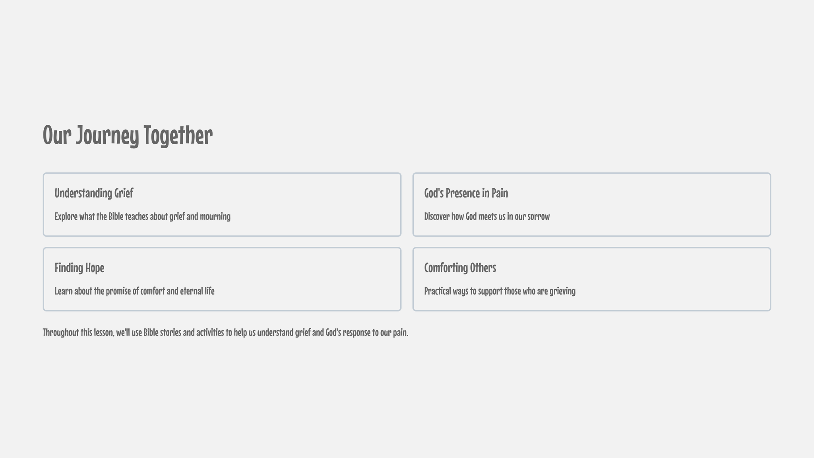Select the "Finding Hope" card heading
The height and width of the screenshot is (458, 814).
(x=79, y=268)
